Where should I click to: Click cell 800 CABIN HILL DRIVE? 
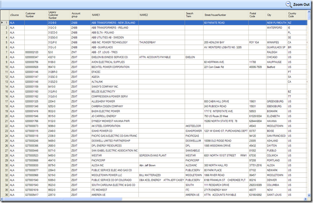(226, 101)
